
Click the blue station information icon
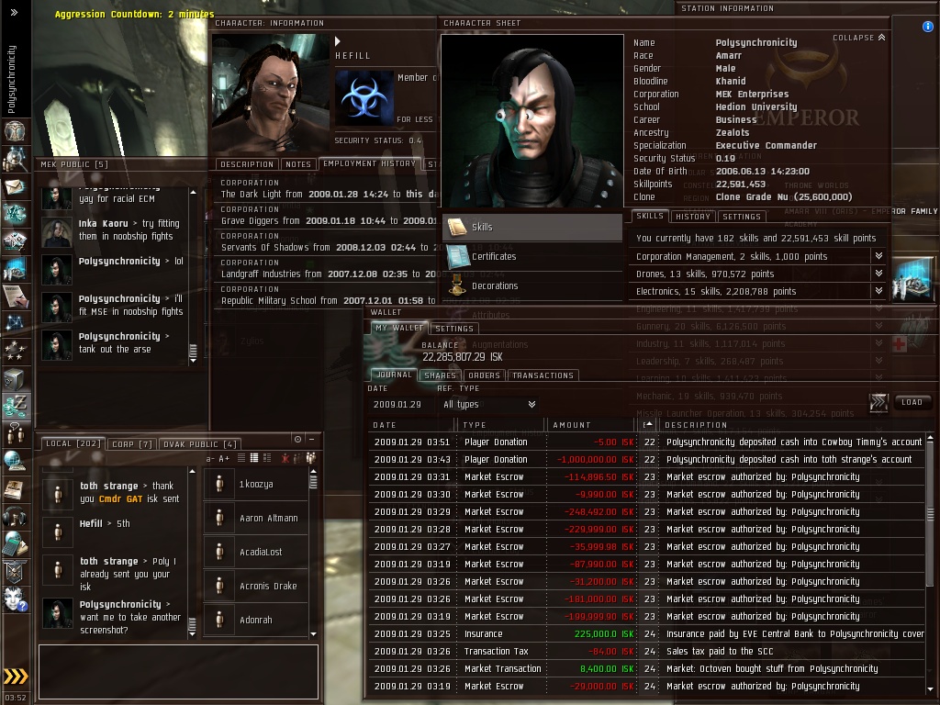coord(927,27)
